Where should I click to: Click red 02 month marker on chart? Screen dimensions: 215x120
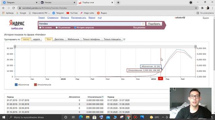tap(161, 79)
